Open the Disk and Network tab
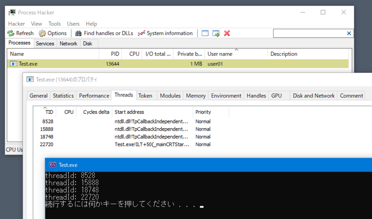Viewport: 372px width, 219px height. [314, 96]
